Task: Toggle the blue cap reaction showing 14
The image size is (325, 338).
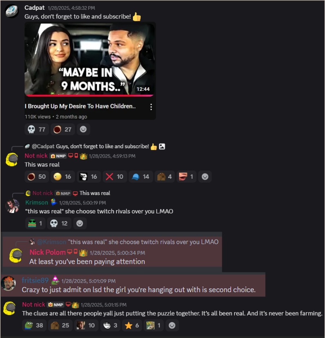Action: [x=141, y=177]
